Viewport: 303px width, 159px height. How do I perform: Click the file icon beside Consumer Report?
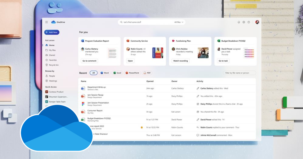83,112
